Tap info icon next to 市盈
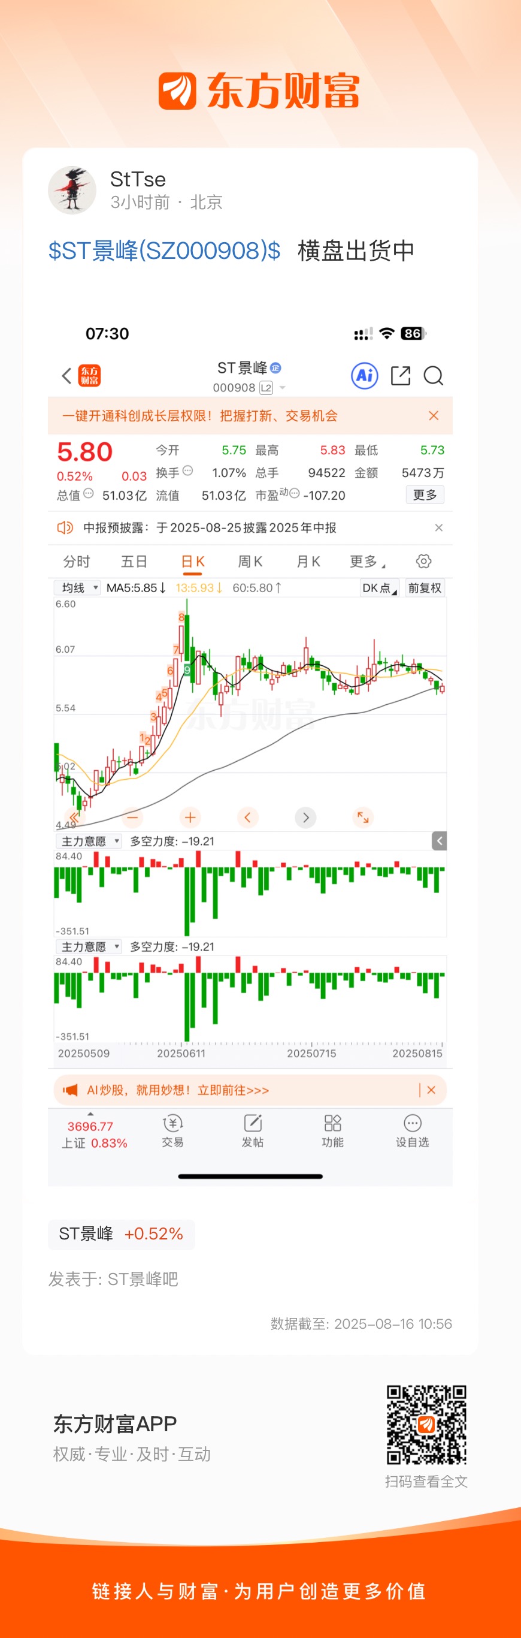This screenshot has width=521, height=1638. point(294,493)
